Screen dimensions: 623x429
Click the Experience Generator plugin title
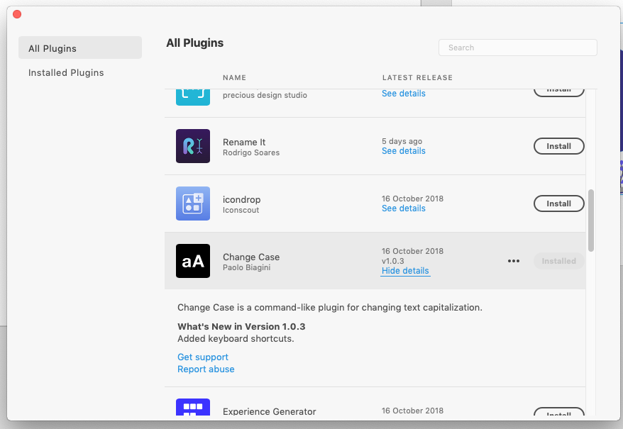270,411
